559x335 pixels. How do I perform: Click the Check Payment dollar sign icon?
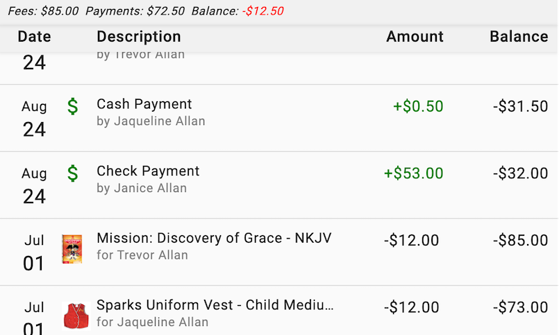click(72, 173)
